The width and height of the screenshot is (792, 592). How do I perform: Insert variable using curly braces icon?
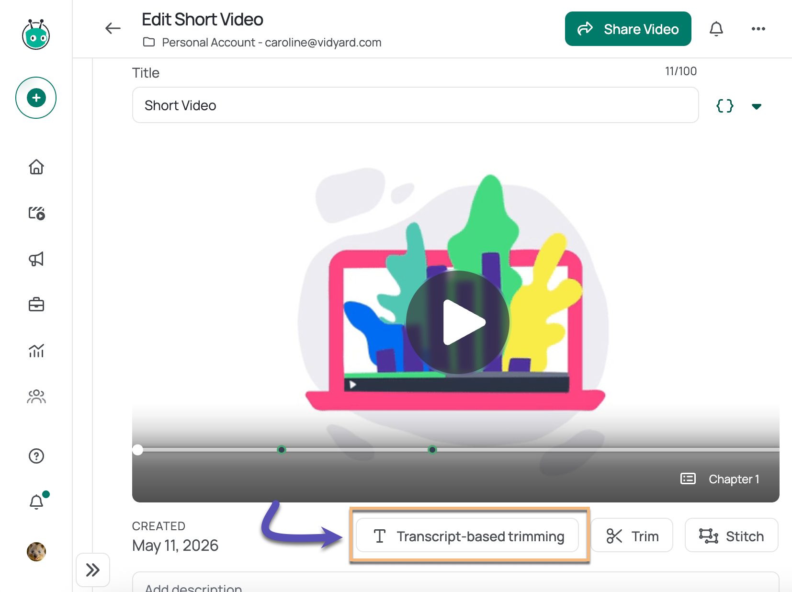click(724, 105)
